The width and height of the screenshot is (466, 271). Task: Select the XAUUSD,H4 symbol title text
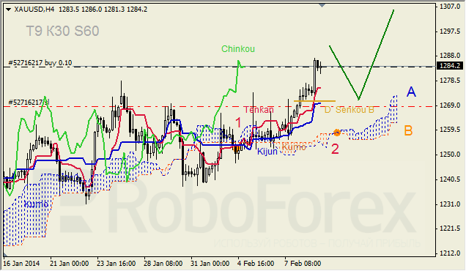34,10
